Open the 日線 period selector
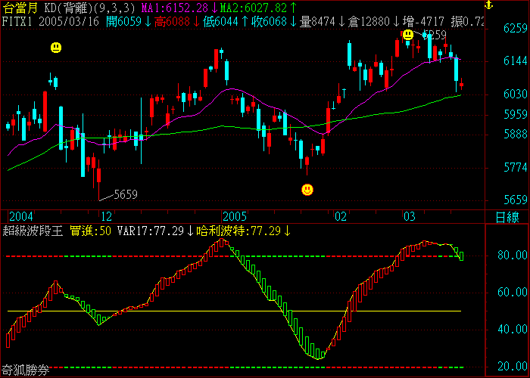 [x=507, y=217]
